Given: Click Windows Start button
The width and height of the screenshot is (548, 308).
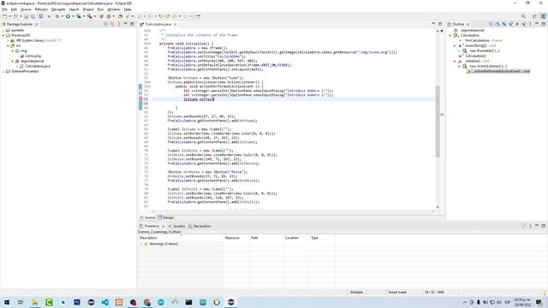Looking at the screenshot, I should pyautogui.click(x=7, y=302).
